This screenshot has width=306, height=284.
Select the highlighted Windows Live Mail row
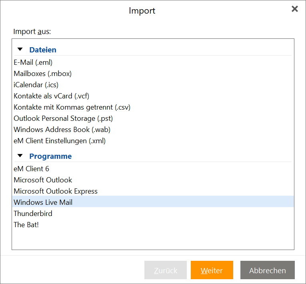[153, 202]
